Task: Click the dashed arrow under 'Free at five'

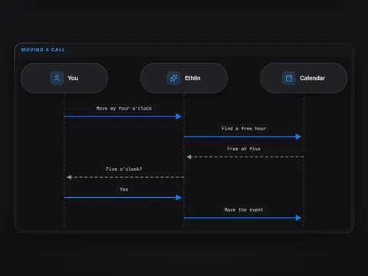Action: point(245,157)
